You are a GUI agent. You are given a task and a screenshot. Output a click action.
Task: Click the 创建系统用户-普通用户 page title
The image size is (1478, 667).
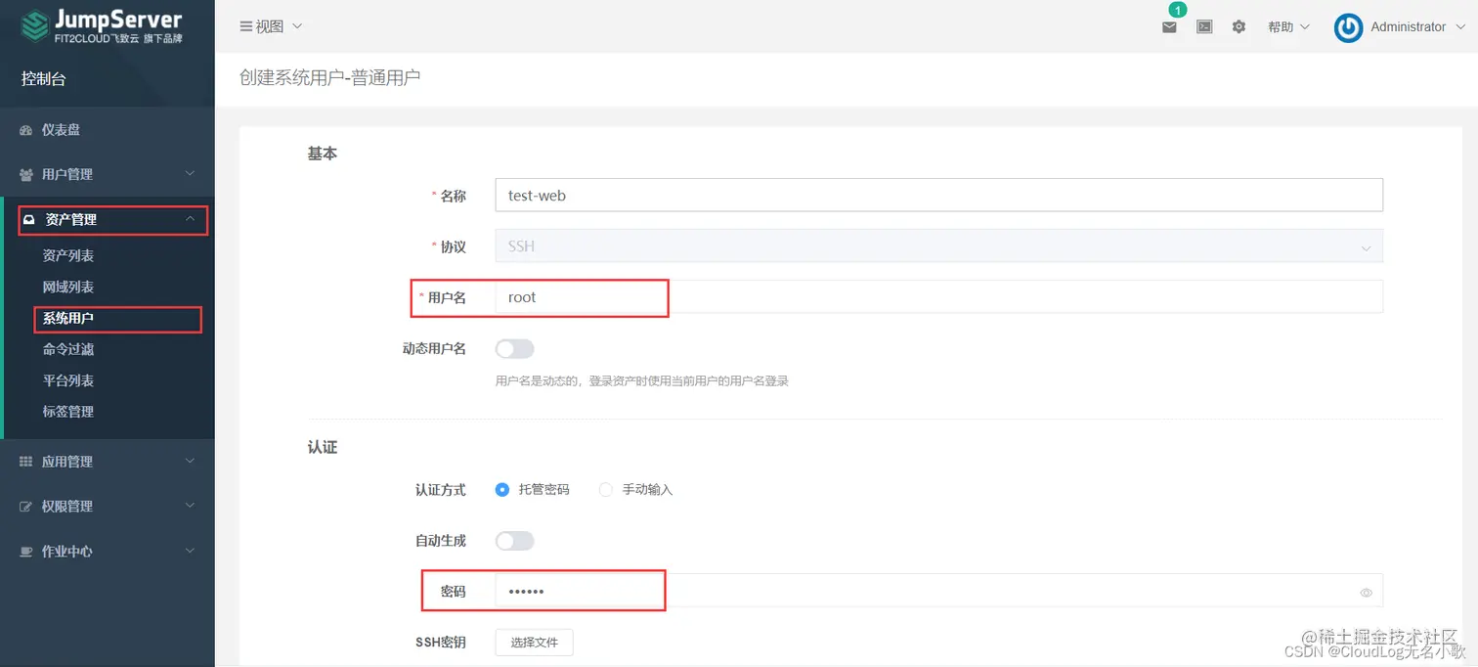tap(330, 77)
